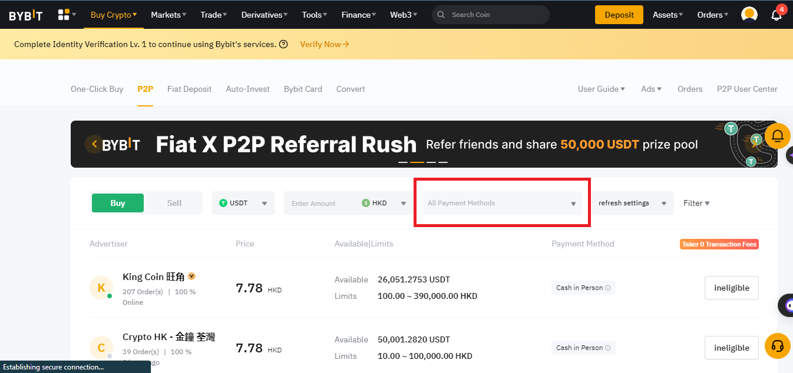Open the USDT coin dropdown

tap(243, 203)
